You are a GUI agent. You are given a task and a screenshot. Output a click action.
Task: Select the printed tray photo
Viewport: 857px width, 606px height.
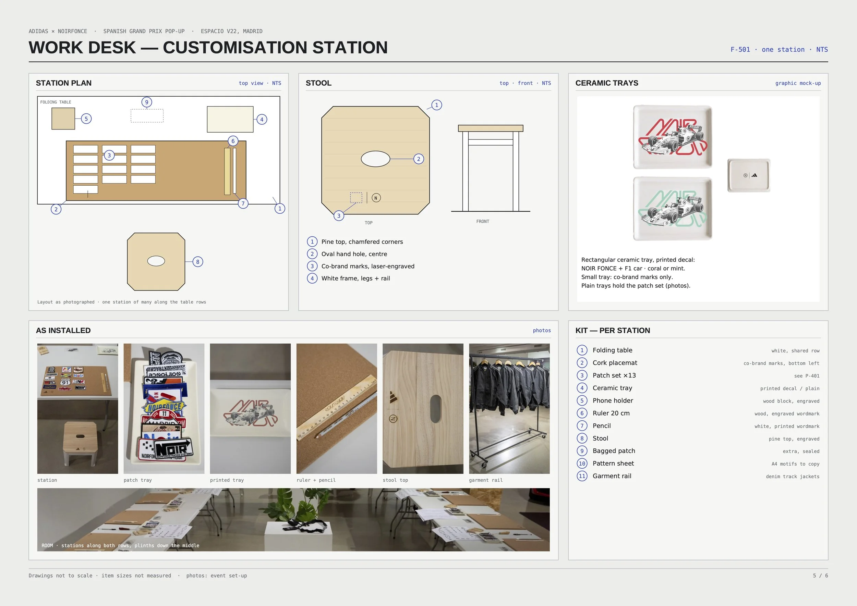tap(250, 409)
